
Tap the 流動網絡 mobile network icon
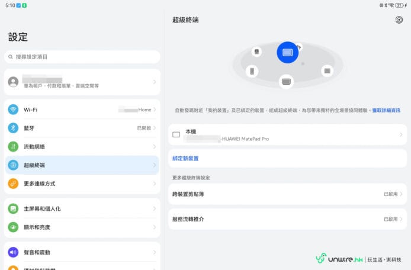[13, 146]
